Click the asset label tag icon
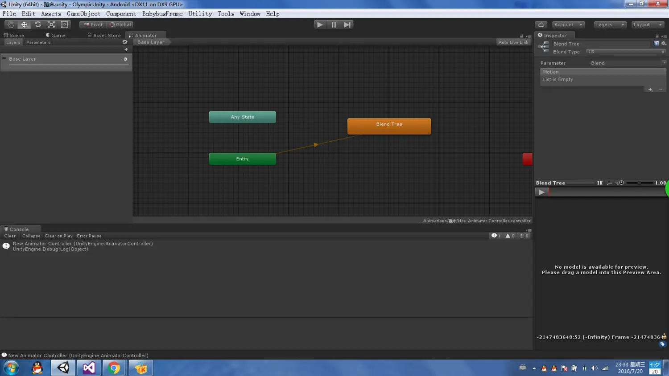The height and width of the screenshot is (376, 669). 662,344
